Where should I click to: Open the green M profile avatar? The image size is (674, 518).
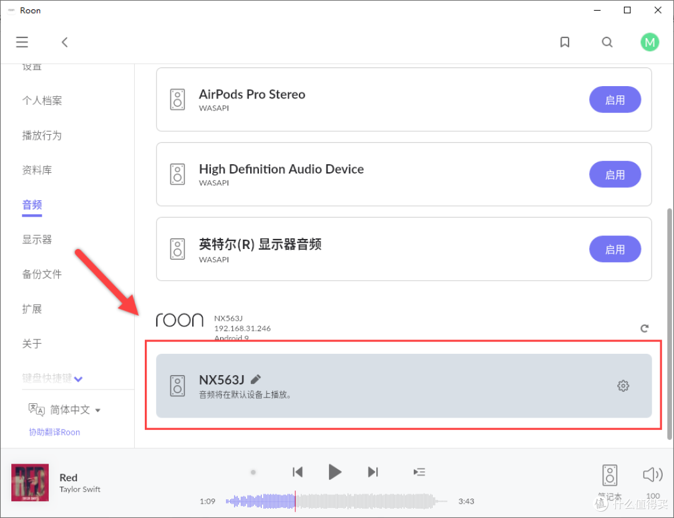[x=650, y=42]
